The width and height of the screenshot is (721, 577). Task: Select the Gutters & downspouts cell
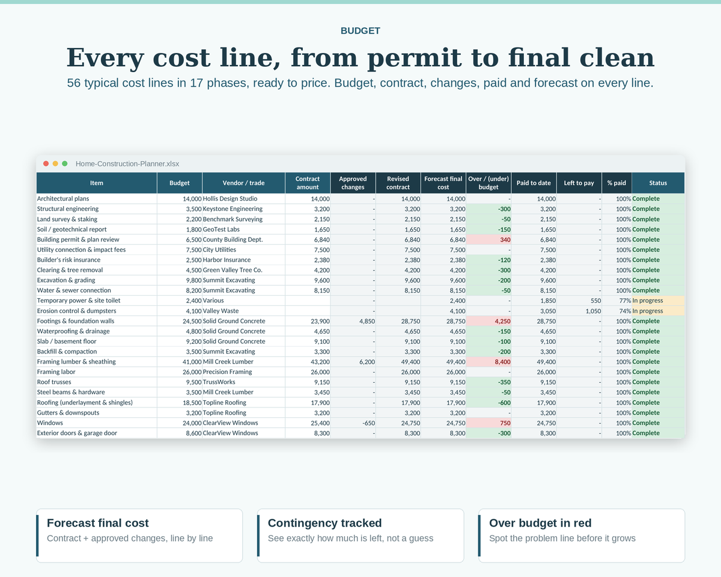(97, 413)
